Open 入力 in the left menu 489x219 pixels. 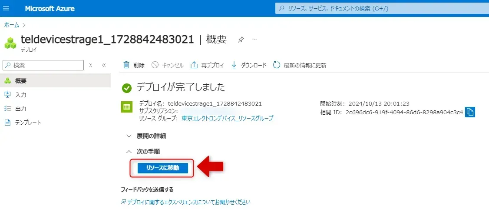tap(21, 95)
